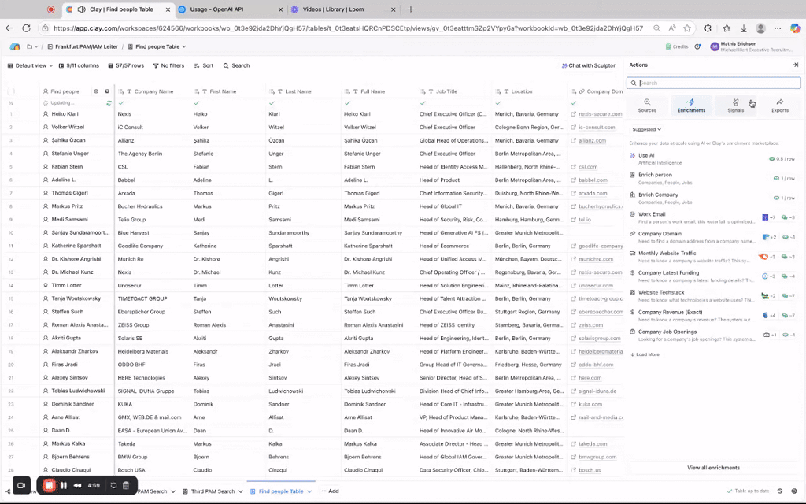This screenshot has width=806, height=504.
Task: Open the Default view dropdown
Action: tap(30, 65)
